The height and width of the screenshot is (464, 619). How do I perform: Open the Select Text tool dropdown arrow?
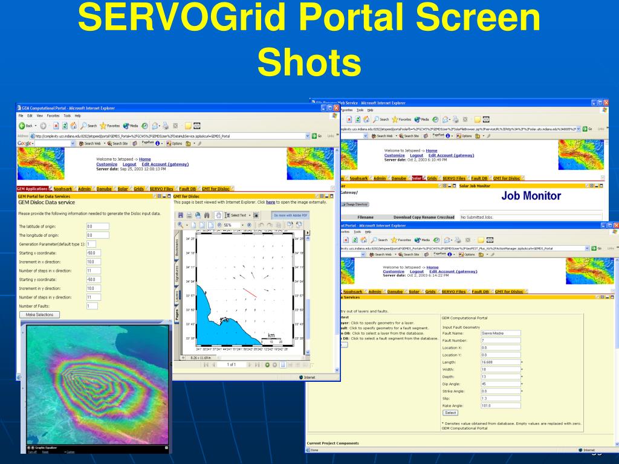[250, 215]
